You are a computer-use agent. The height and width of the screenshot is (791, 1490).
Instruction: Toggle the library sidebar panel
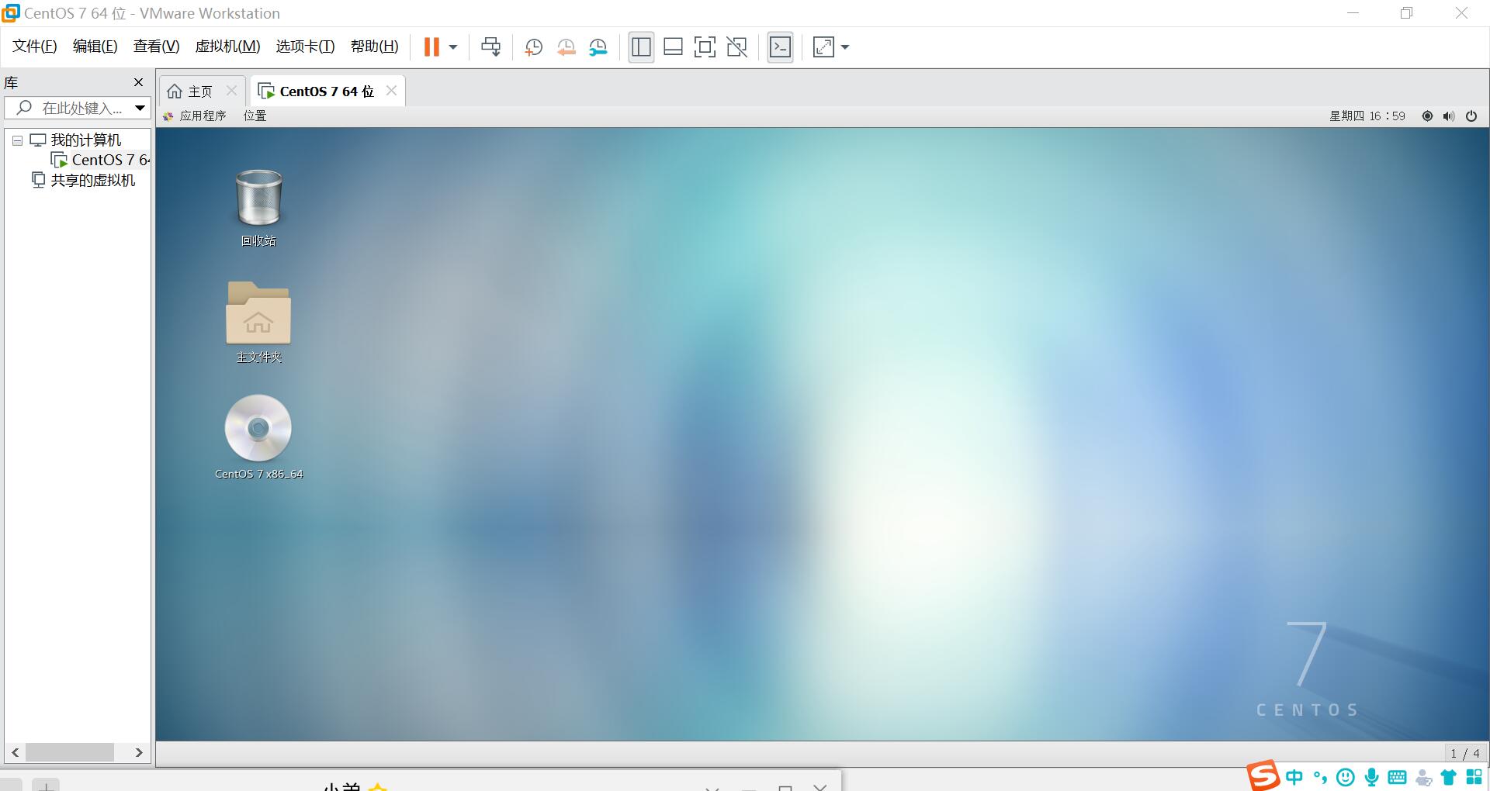[641, 47]
